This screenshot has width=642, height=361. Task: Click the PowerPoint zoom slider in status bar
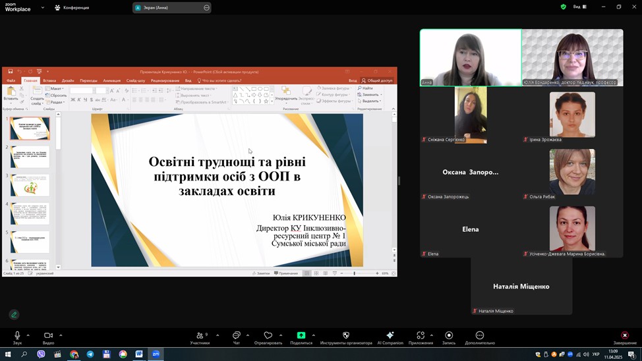pos(355,273)
